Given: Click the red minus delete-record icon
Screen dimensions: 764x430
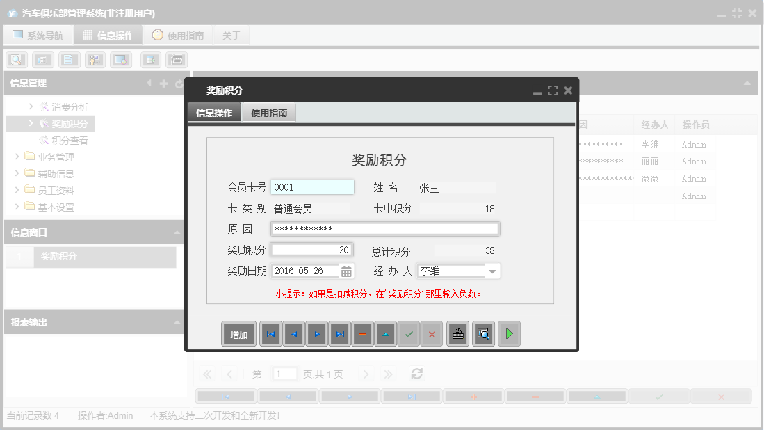Looking at the screenshot, I should [x=362, y=333].
